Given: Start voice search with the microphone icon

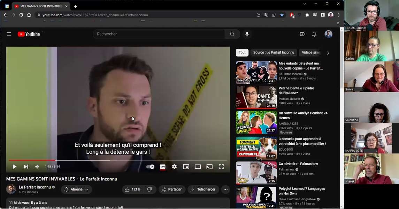Looking at the screenshot, I should click(x=247, y=34).
